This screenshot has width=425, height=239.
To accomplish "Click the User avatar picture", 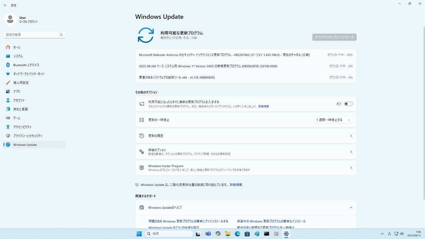I will pos(10,19).
